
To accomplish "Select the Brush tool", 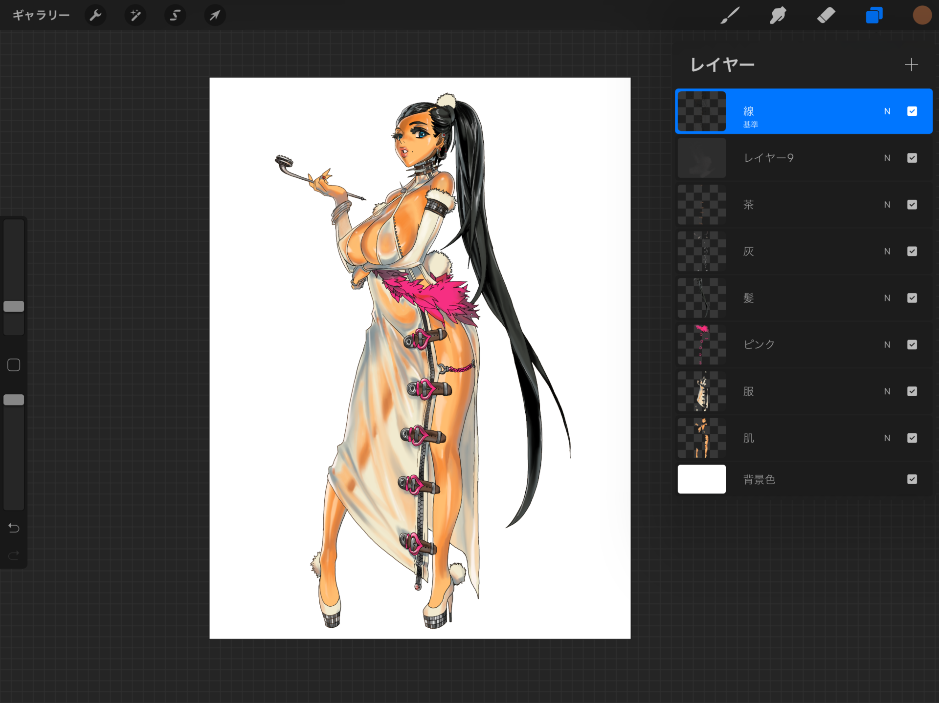I will pos(730,15).
